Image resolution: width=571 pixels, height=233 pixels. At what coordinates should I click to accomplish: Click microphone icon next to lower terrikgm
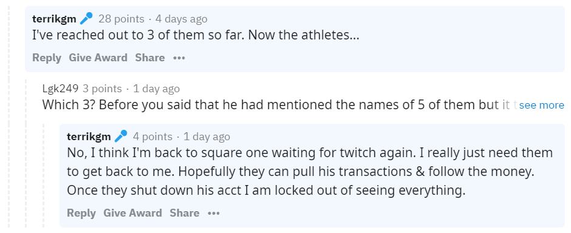(x=121, y=136)
